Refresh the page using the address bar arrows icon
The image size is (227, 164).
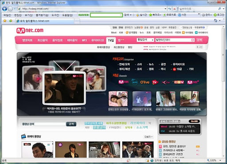(x=170, y=9)
